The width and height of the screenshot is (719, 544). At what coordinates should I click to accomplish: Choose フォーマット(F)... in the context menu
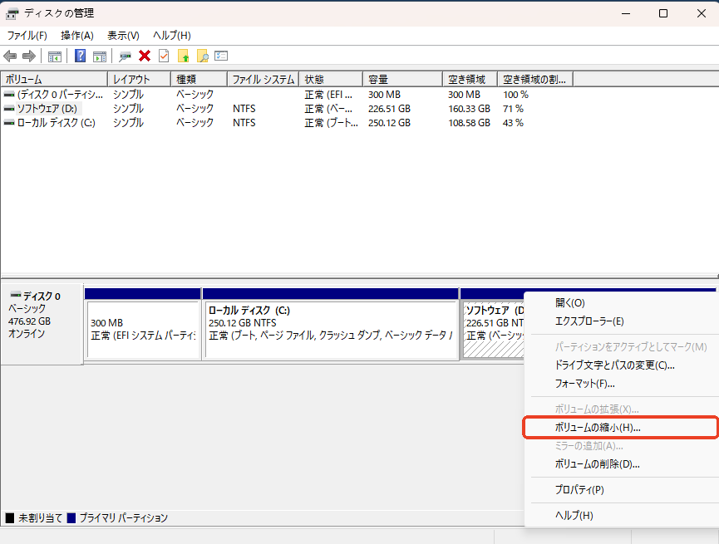584,384
